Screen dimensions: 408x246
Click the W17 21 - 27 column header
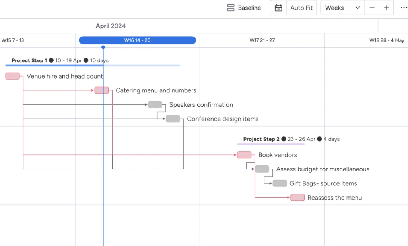click(262, 40)
